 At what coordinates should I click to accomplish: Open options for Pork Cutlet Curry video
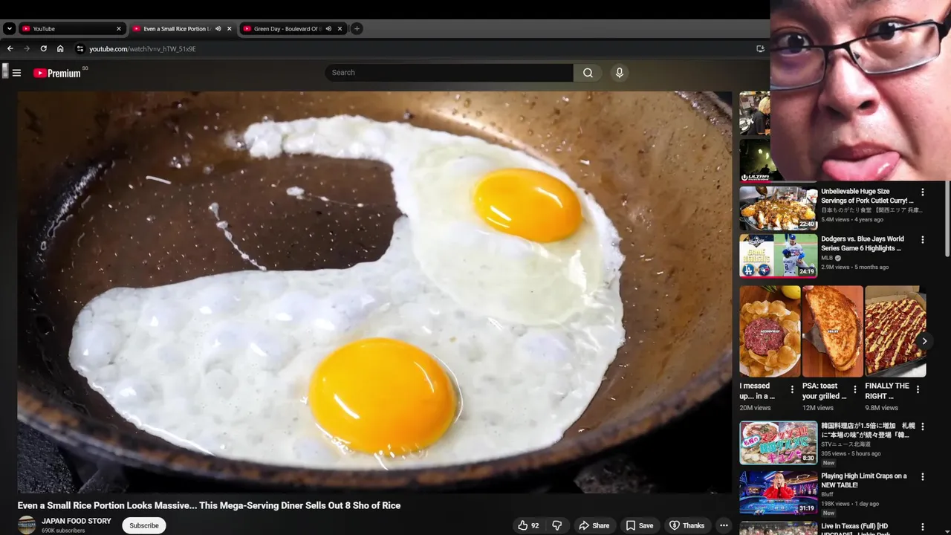pos(923,192)
